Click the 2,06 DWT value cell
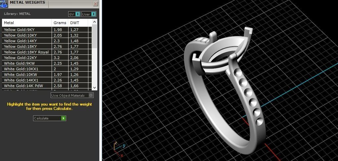 click(x=78, y=58)
